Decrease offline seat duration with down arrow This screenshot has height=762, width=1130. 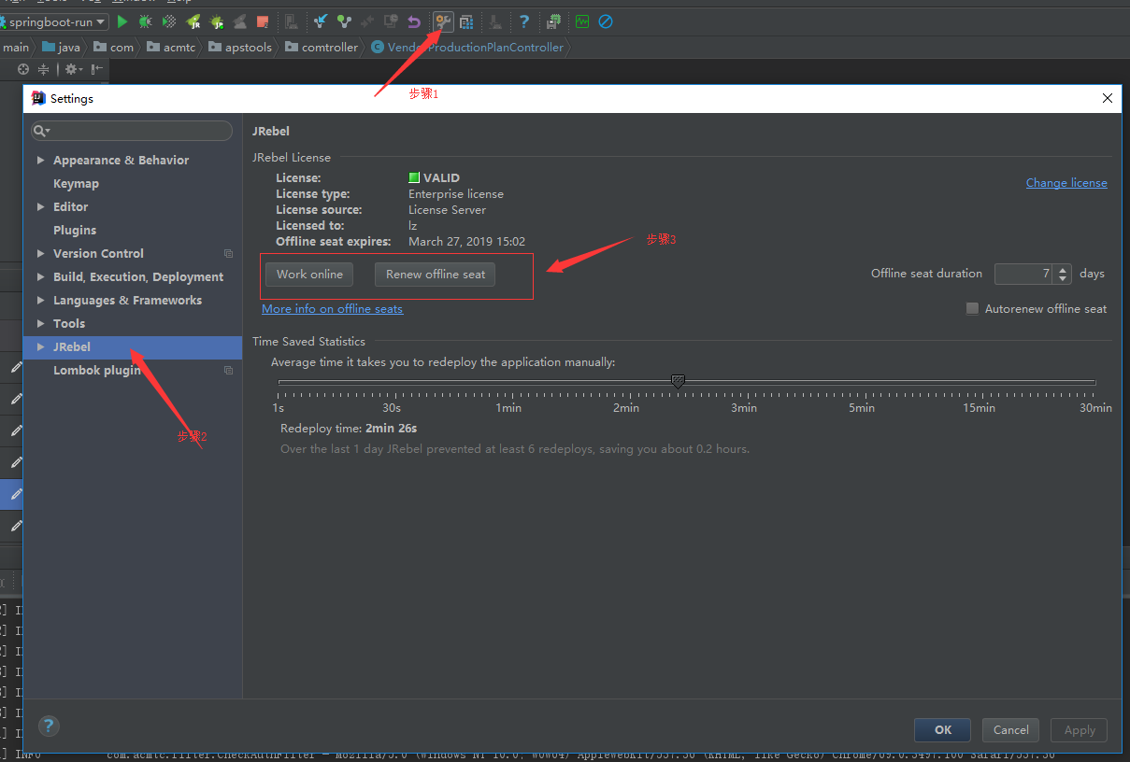point(1063,278)
